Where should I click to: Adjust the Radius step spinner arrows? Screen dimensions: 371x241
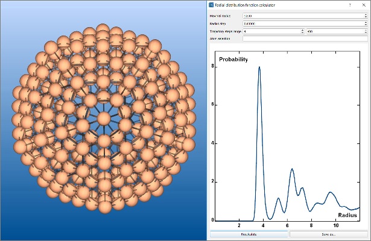366,23
